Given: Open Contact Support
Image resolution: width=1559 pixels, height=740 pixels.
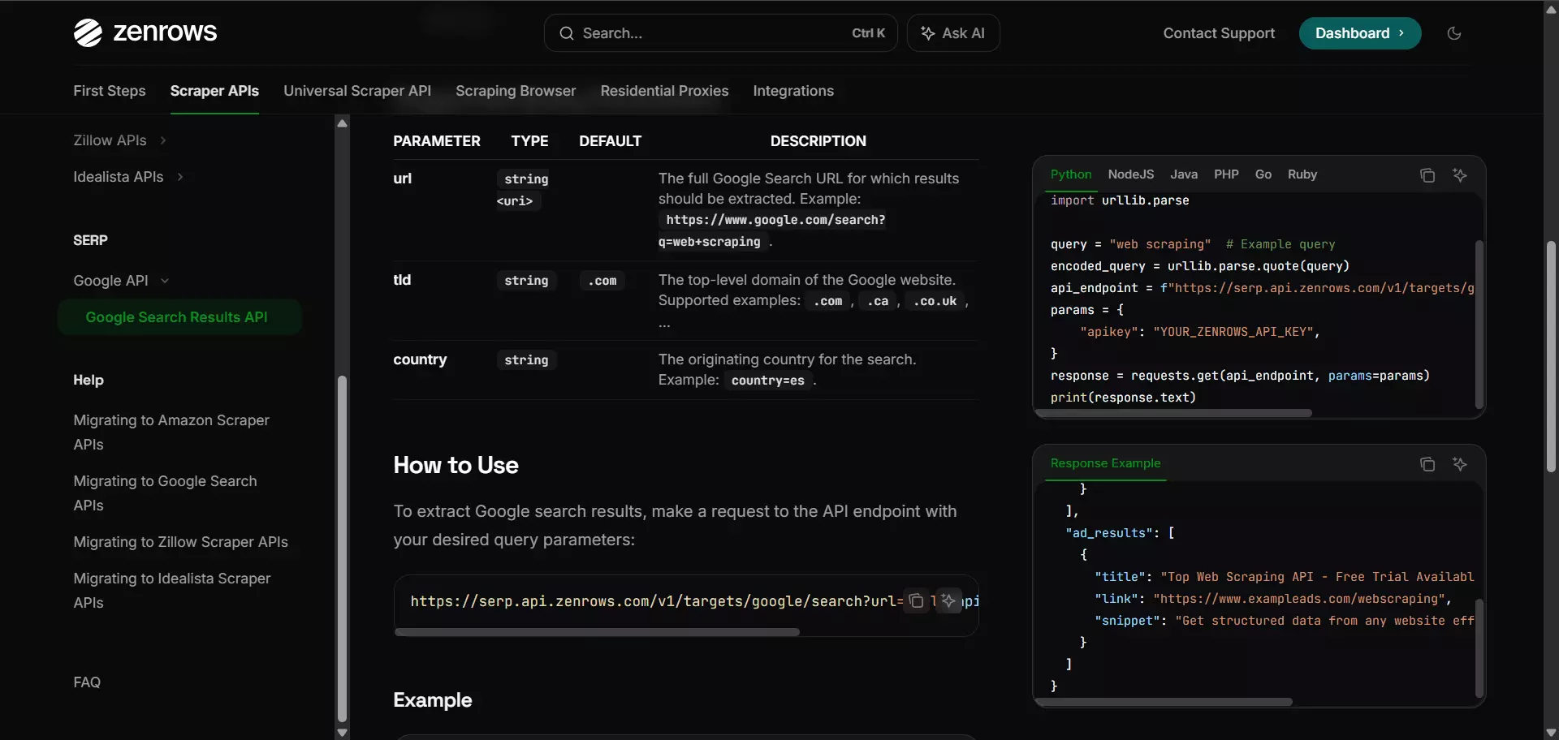Looking at the screenshot, I should (x=1220, y=33).
